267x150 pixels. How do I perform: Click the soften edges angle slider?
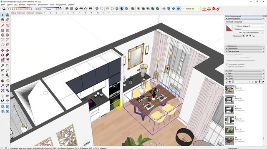pyautogui.click(x=241, y=60)
